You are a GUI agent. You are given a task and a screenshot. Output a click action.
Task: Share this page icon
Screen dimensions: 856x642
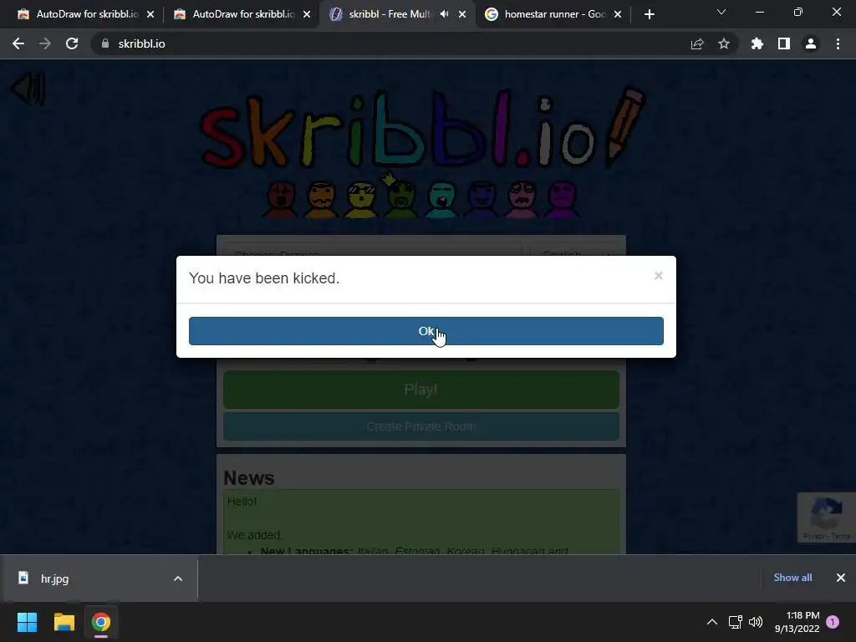697,43
